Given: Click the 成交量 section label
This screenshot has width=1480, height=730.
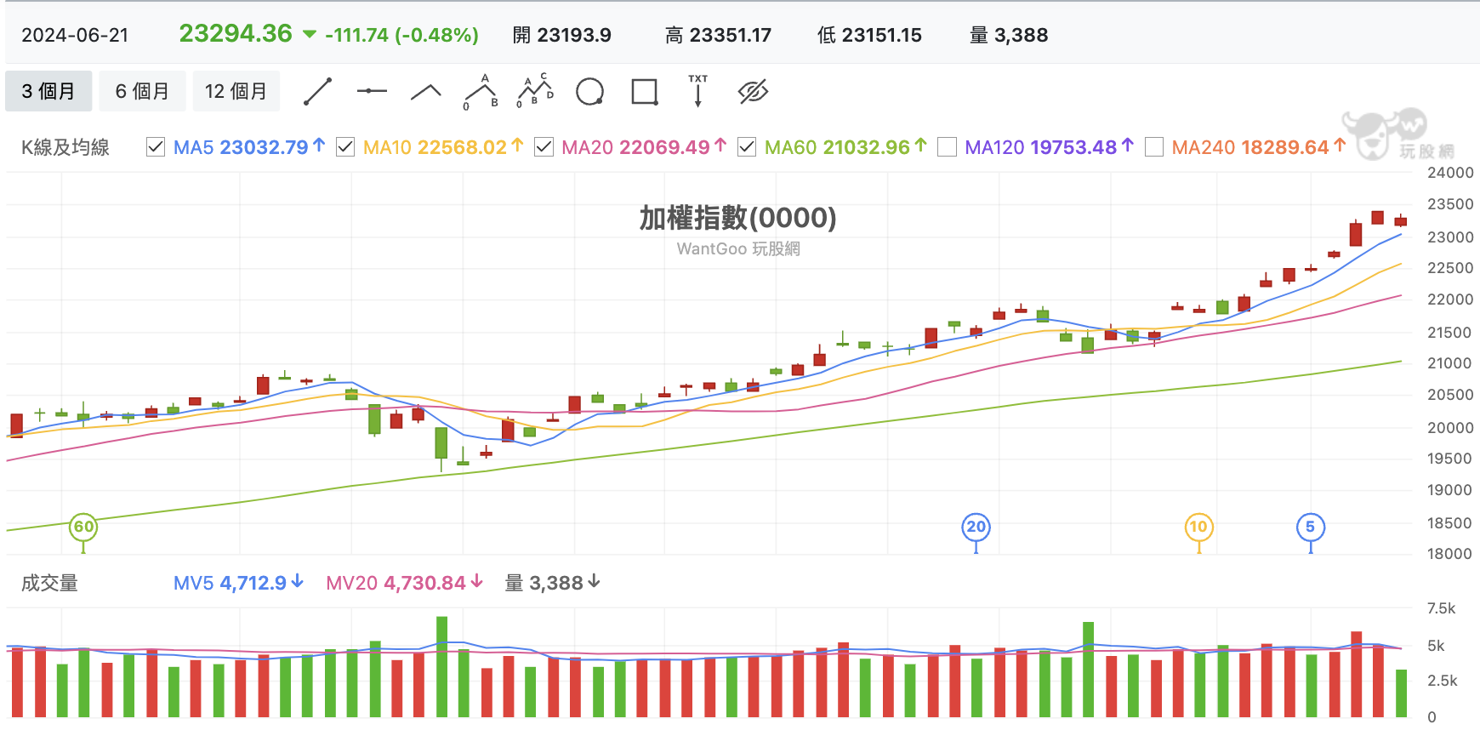Looking at the screenshot, I should (x=49, y=583).
